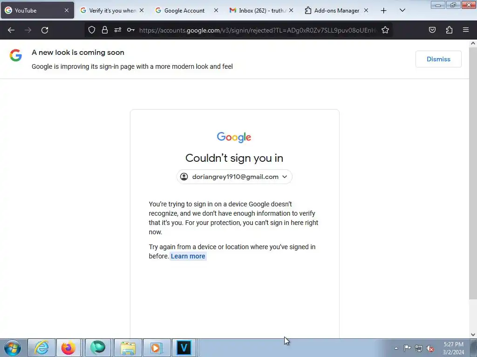Click the saved password key icon
Image resolution: width=477 pixels, height=357 pixels.
pyautogui.click(x=131, y=30)
